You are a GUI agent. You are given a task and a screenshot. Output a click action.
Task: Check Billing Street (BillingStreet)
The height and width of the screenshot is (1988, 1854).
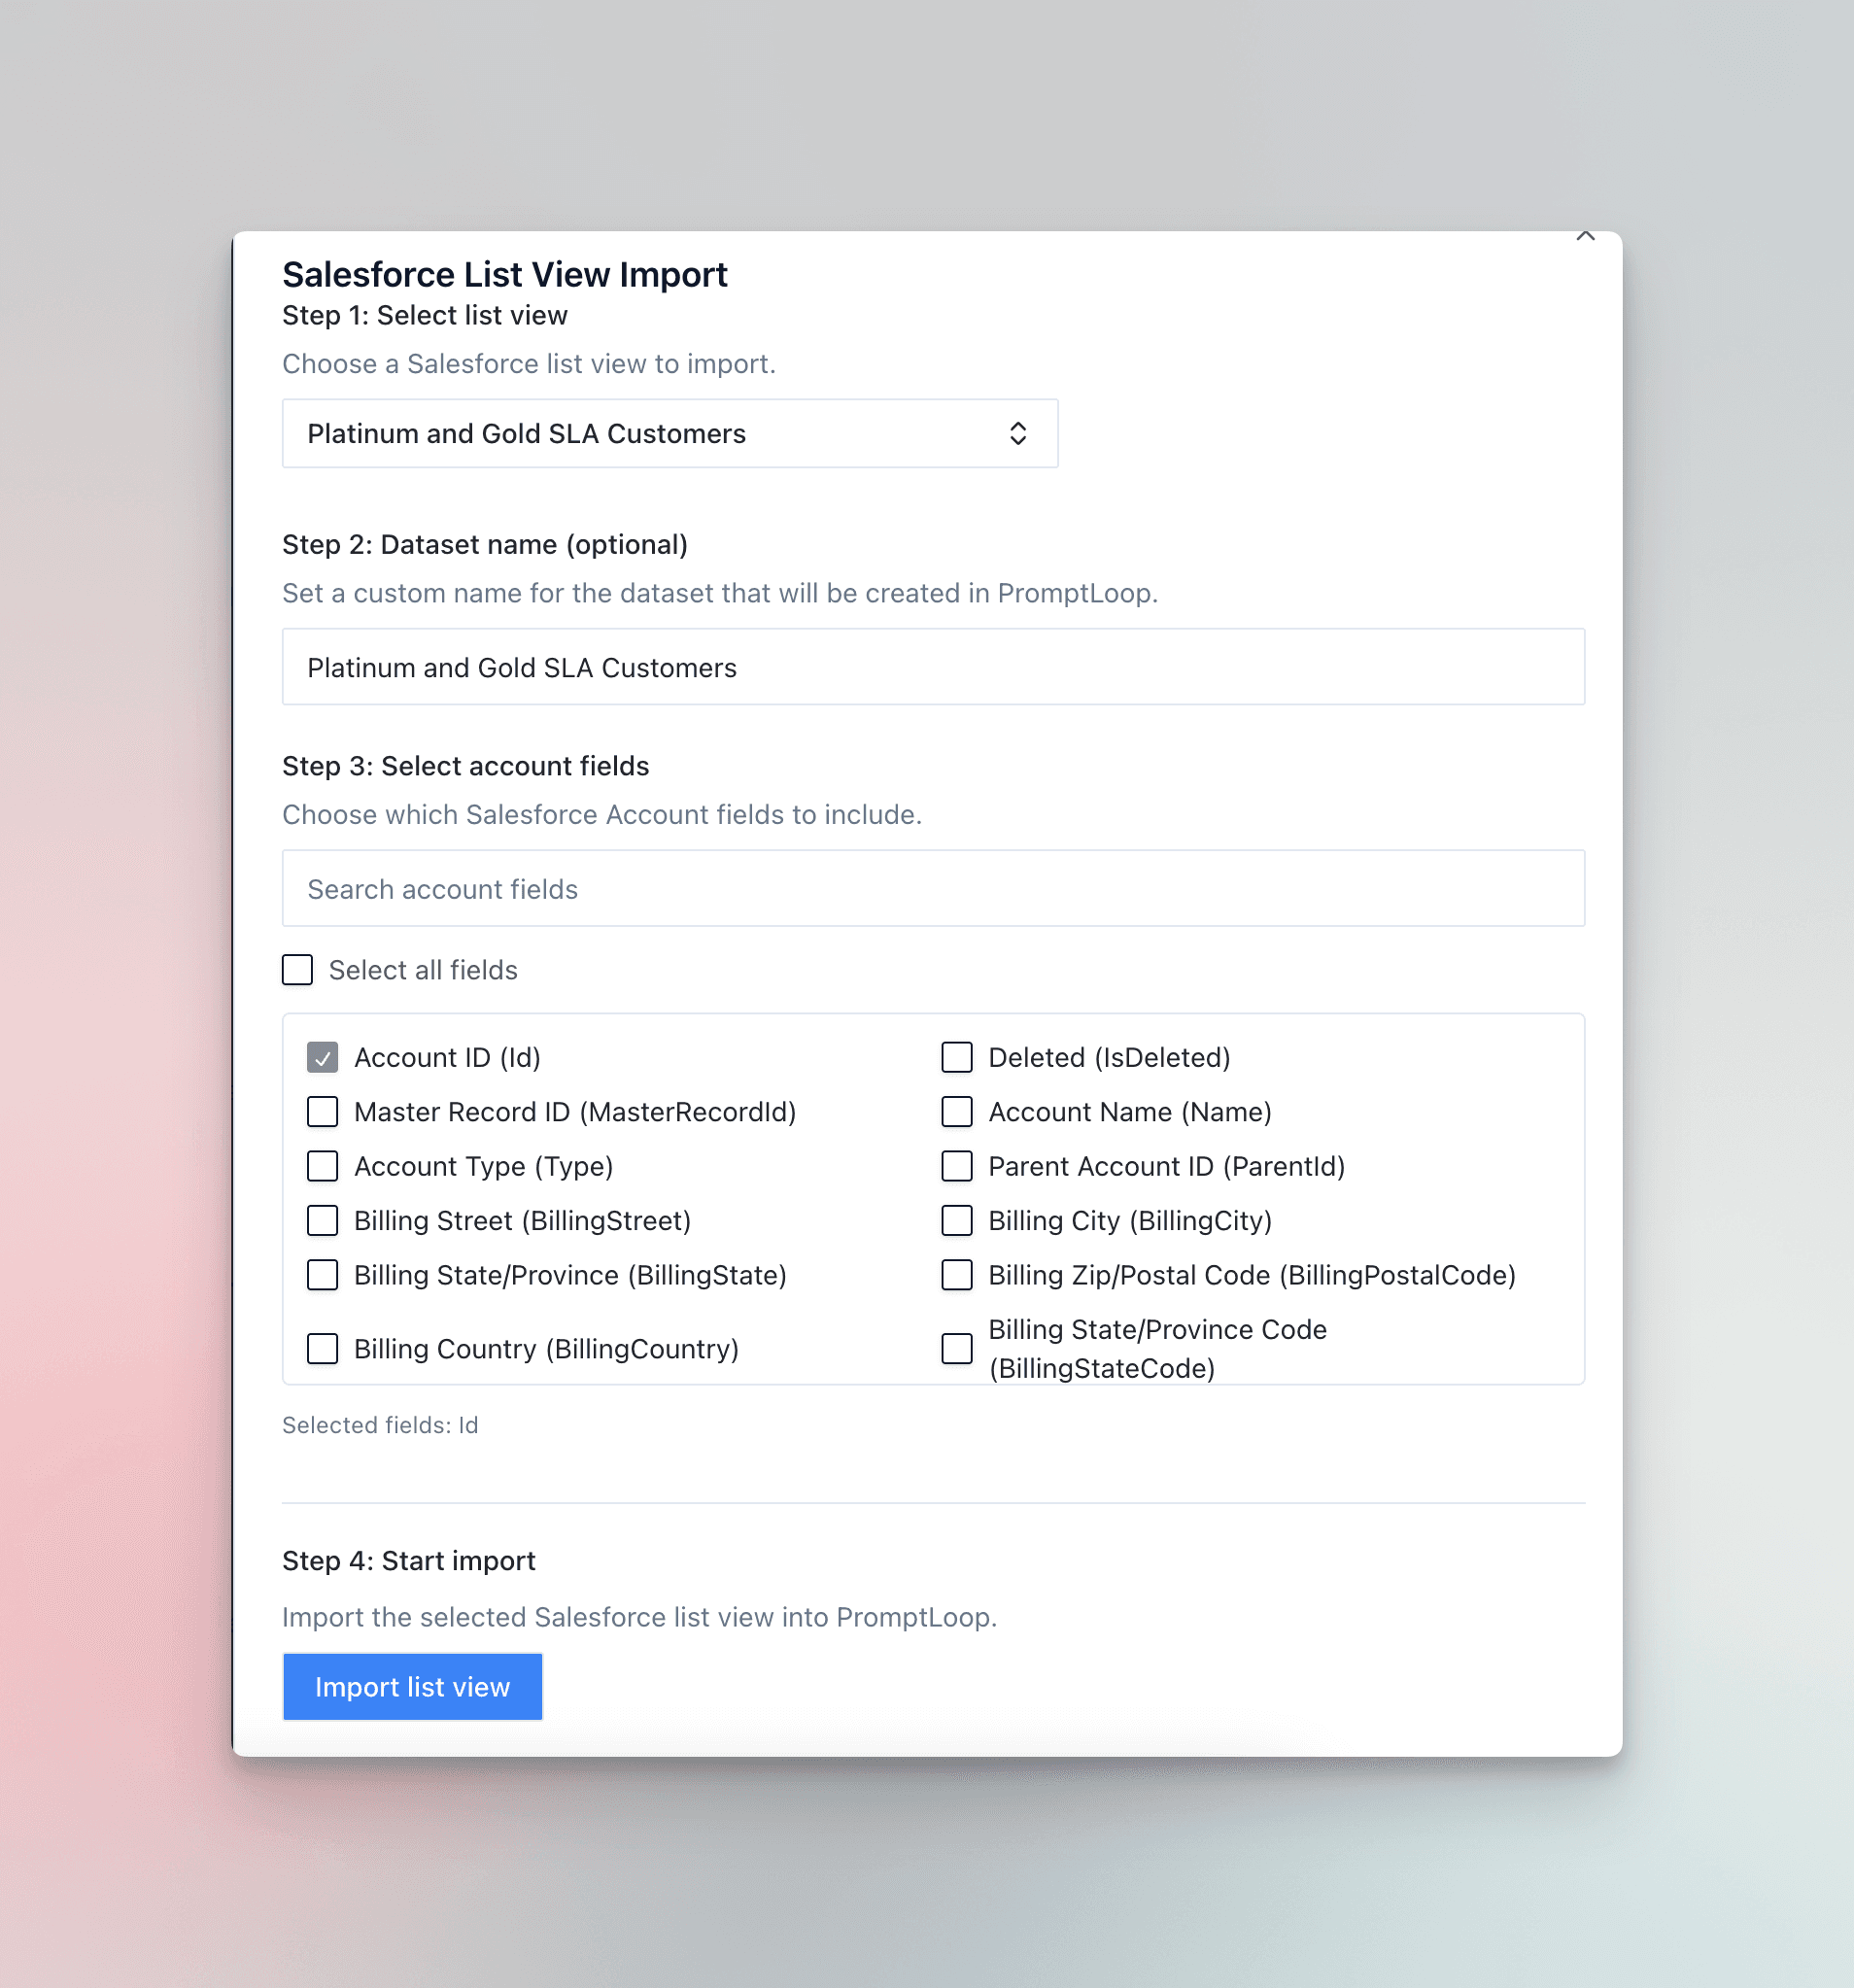pos(322,1220)
